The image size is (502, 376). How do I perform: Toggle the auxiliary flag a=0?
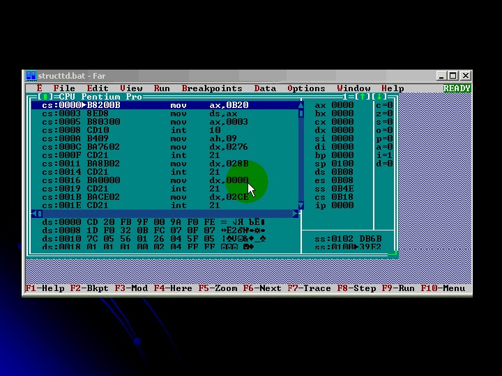tap(384, 147)
